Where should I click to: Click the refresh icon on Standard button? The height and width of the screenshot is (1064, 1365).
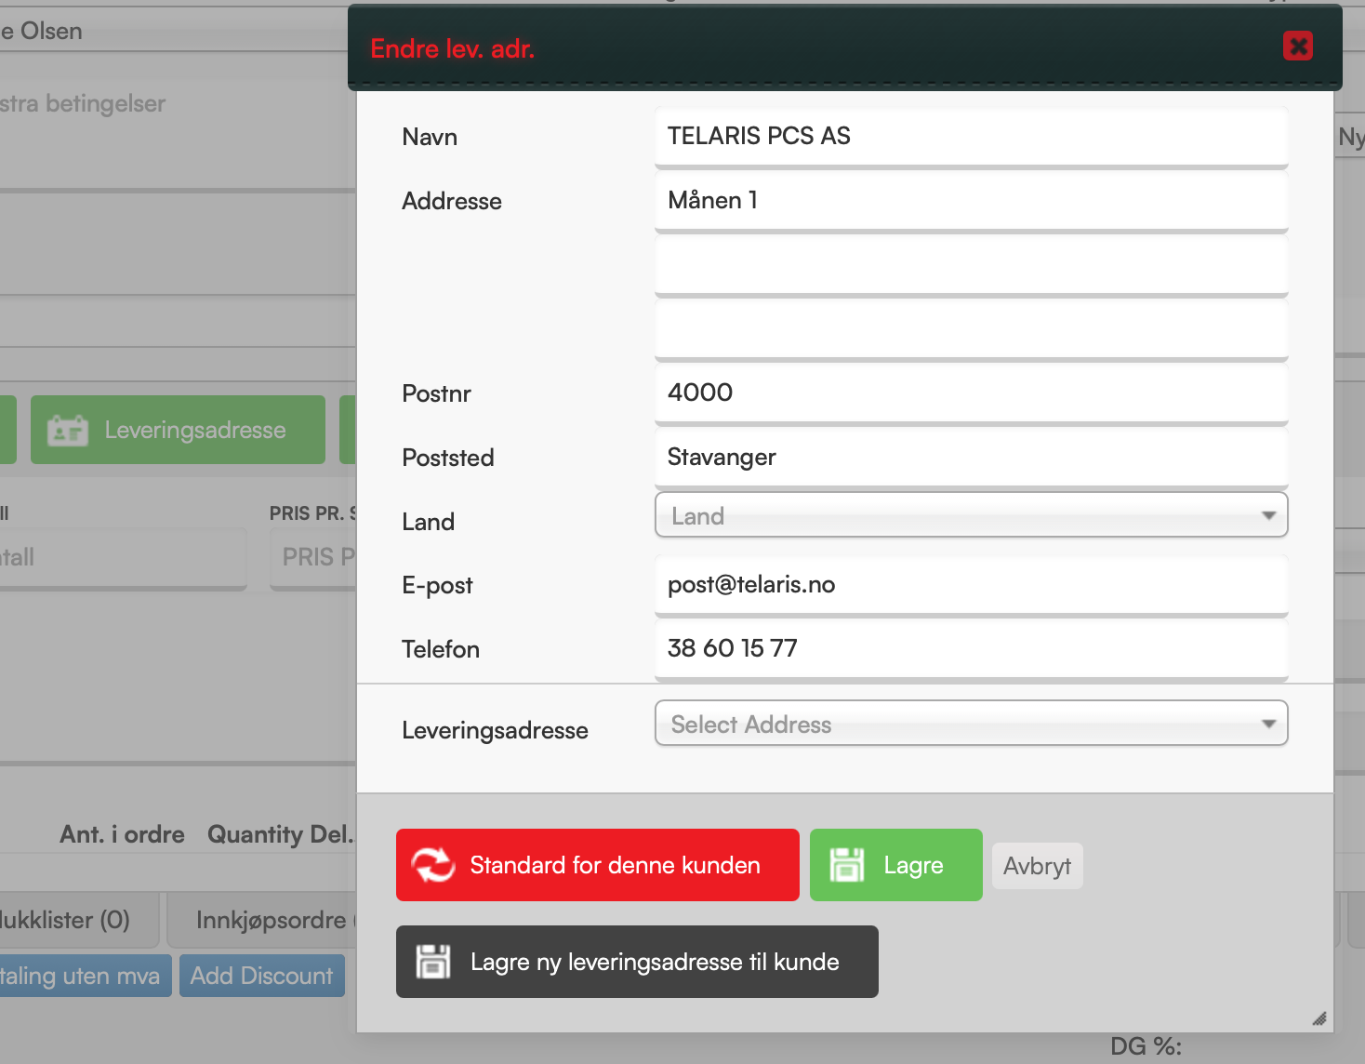[x=433, y=865]
